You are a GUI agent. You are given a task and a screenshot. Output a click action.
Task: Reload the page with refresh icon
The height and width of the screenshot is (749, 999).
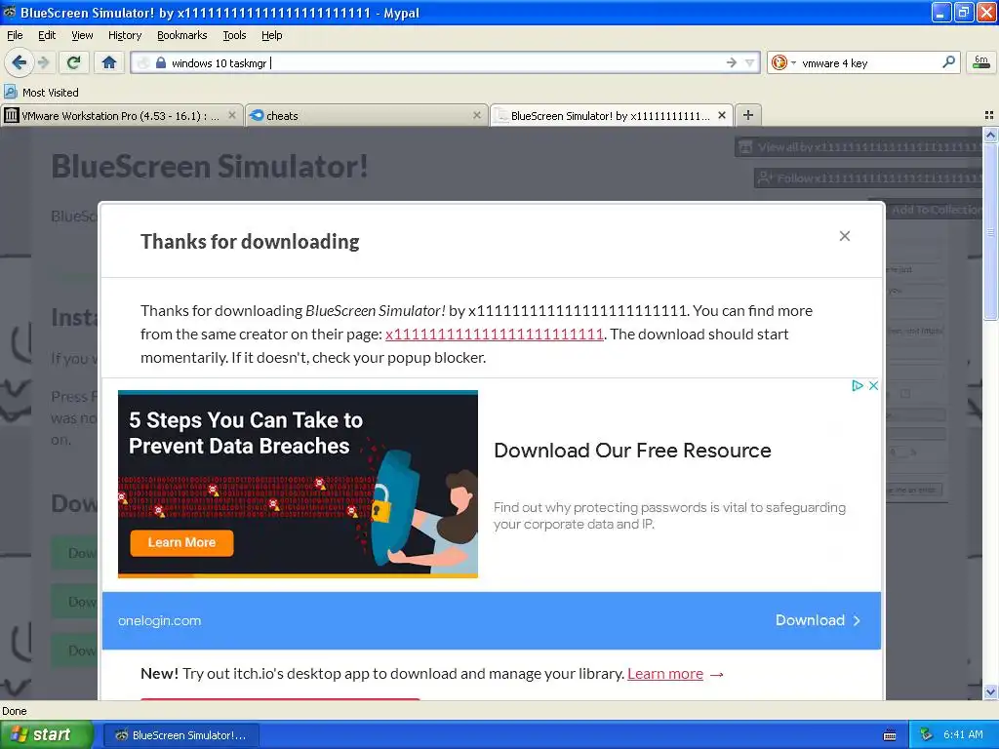coord(74,62)
